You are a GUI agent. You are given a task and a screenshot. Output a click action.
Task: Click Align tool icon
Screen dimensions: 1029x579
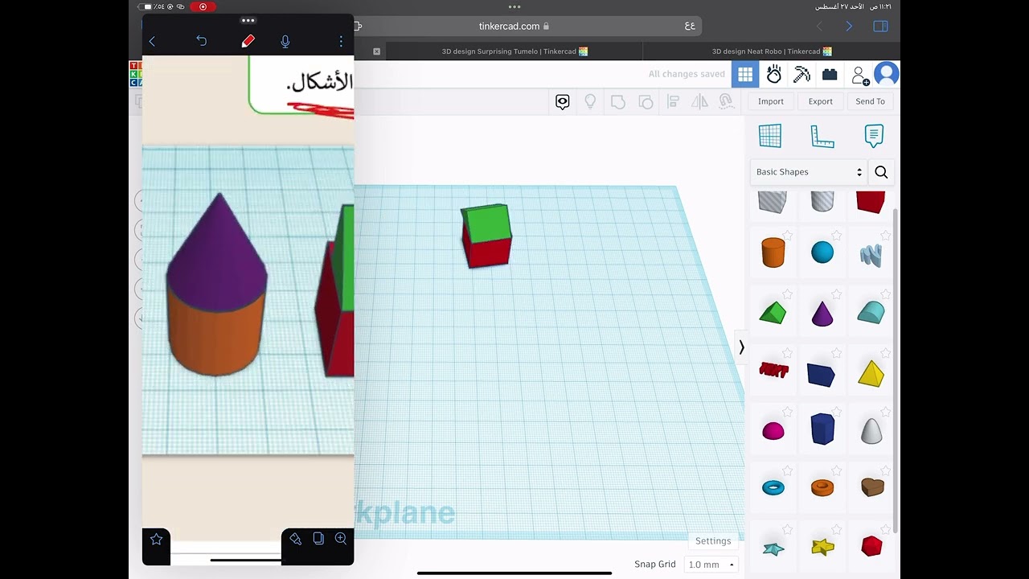pos(674,101)
